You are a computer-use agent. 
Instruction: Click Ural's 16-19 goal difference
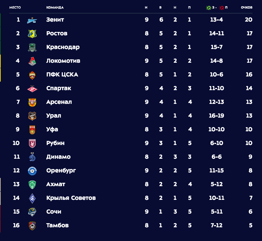216,116
